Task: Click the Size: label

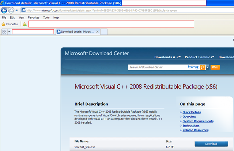Action: (169, 141)
